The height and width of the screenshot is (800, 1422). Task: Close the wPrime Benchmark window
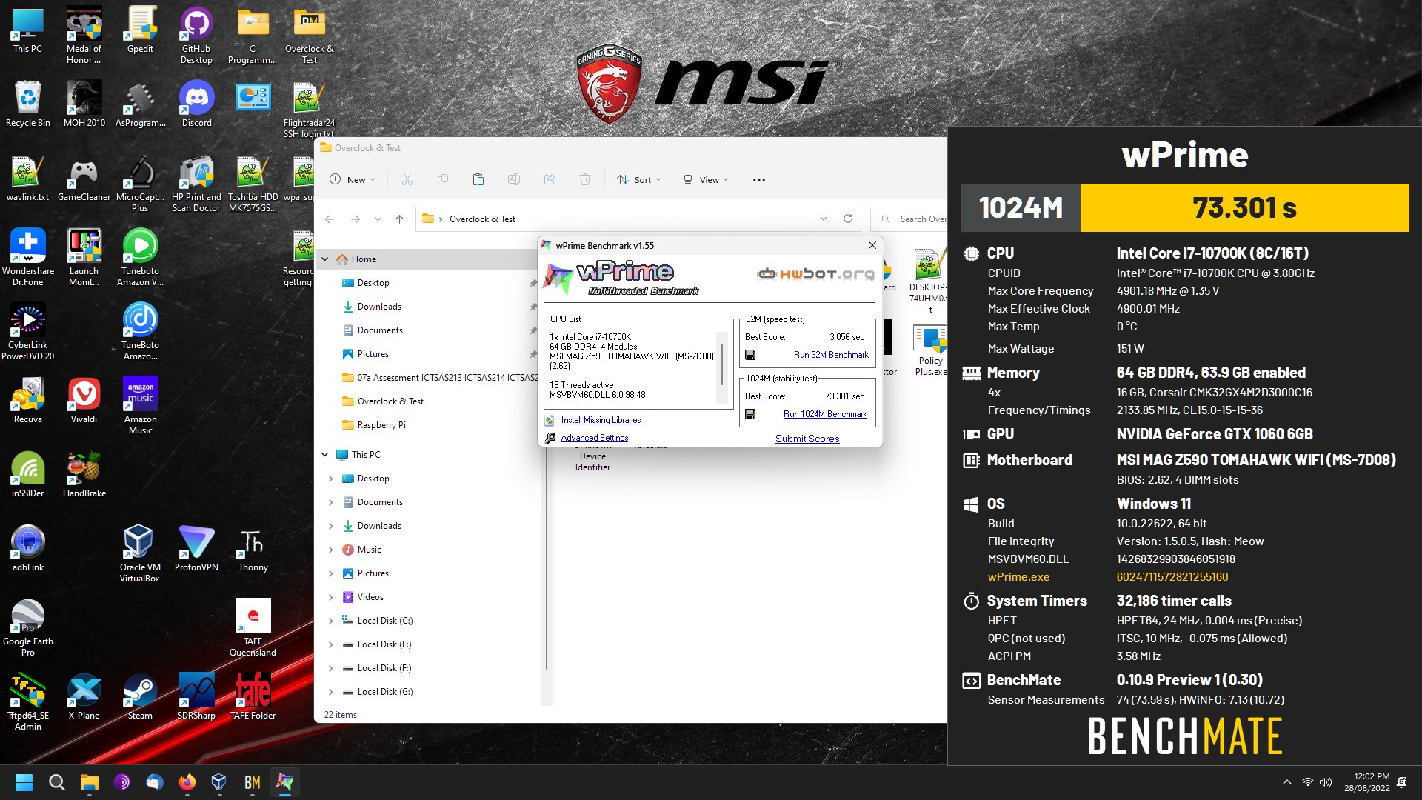point(872,245)
